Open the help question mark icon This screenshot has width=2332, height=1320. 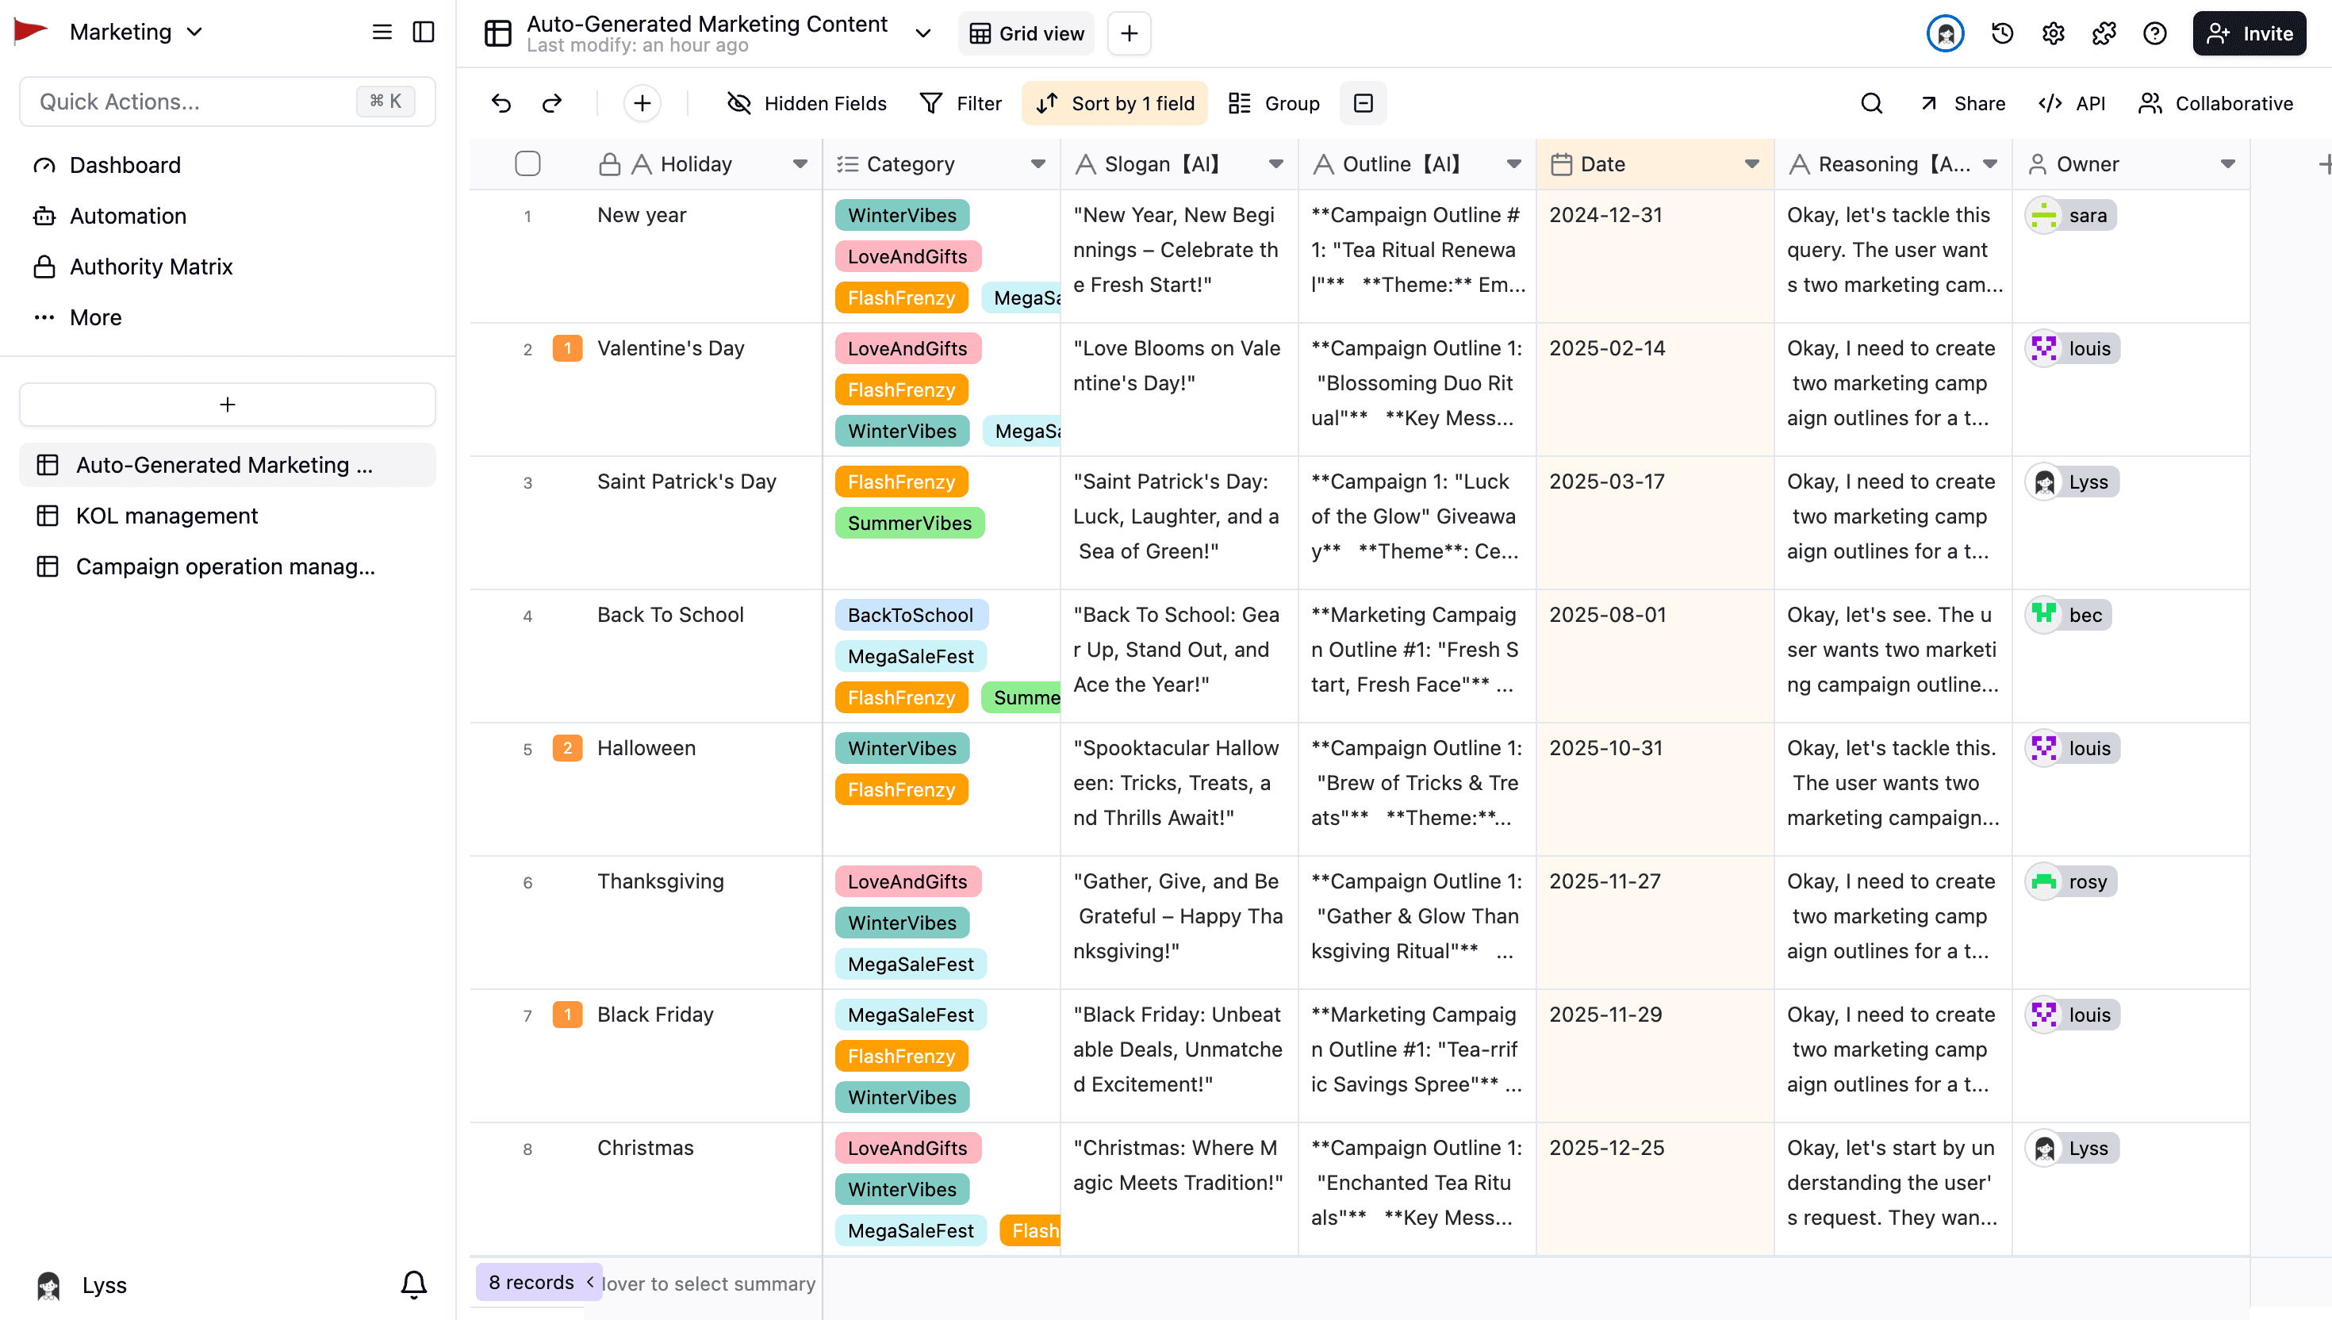pyautogui.click(x=2154, y=33)
